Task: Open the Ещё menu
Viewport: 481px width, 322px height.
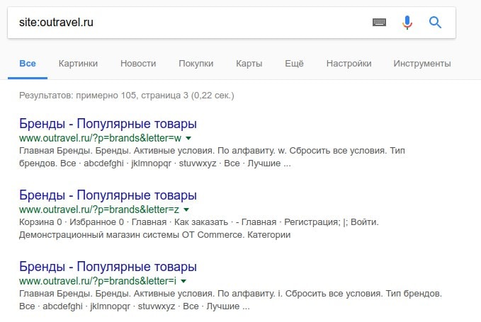Action: 294,64
